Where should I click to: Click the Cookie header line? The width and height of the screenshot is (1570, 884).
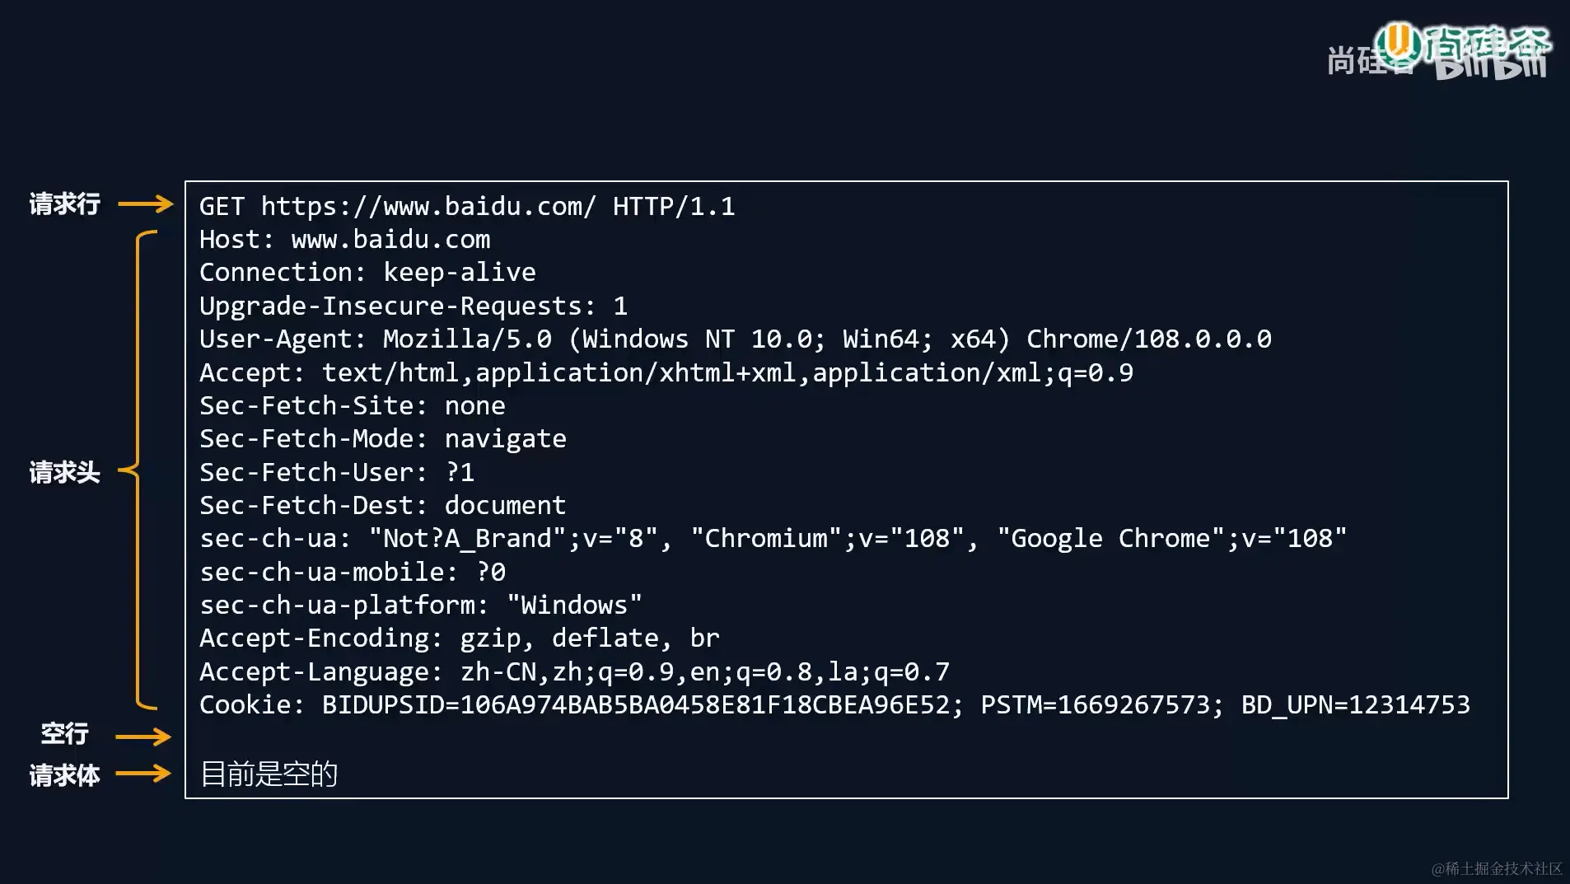coord(834,705)
